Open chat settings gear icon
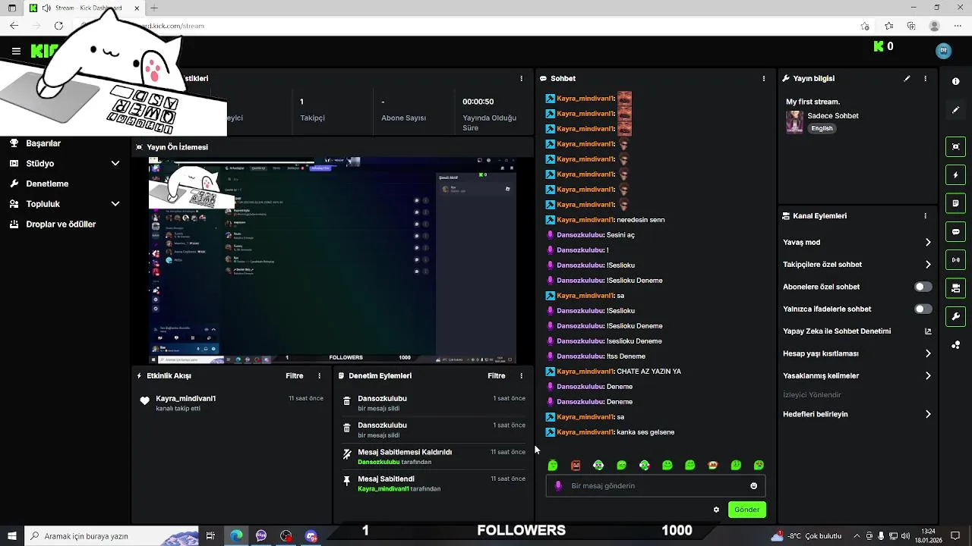This screenshot has height=546, width=972. point(716,510)
